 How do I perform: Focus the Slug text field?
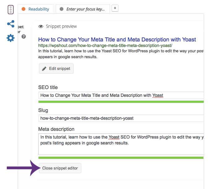click(x=121, y=118)
